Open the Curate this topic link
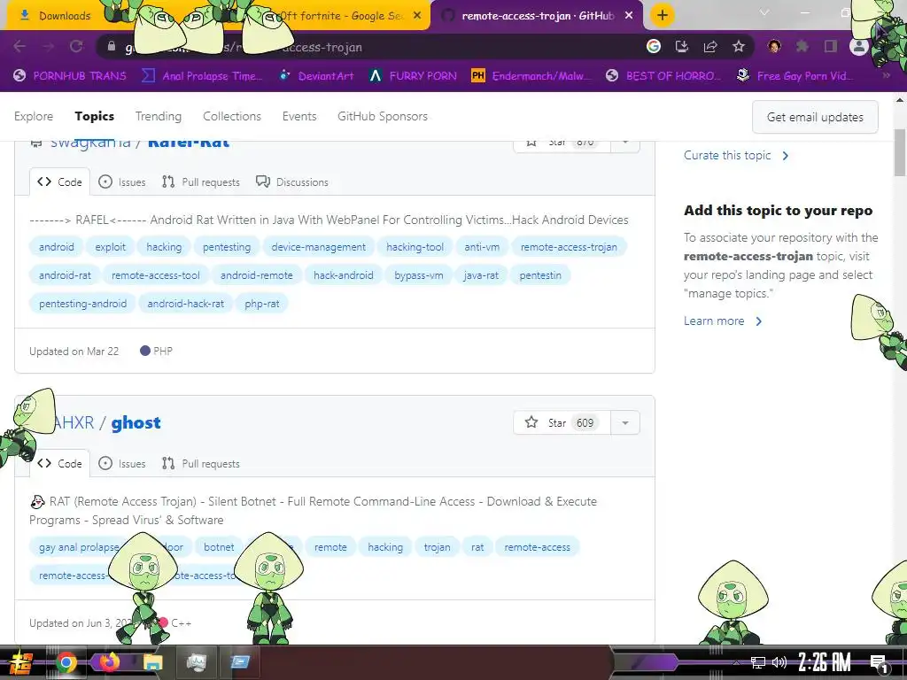 [x=736, y=156]
